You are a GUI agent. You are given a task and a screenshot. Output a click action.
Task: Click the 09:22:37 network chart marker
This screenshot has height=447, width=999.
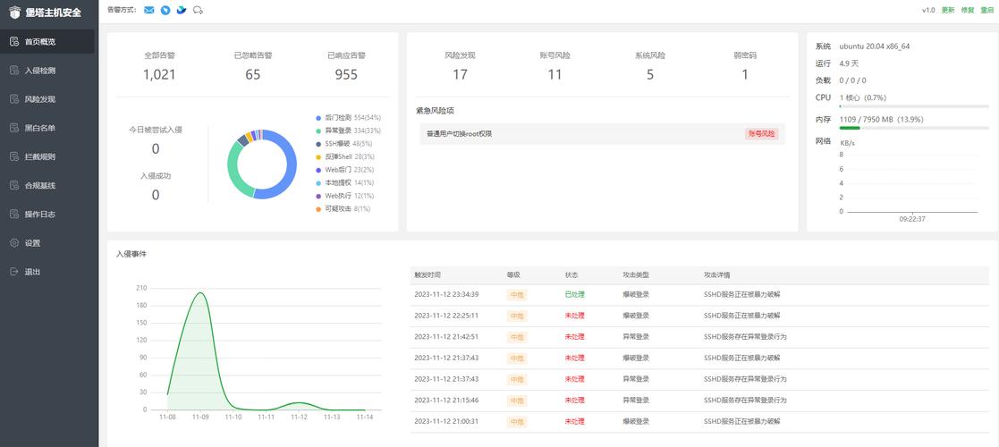(912, 218)
